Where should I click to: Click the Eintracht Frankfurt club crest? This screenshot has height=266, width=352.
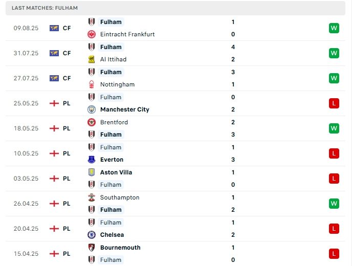[x=92, y=34]
